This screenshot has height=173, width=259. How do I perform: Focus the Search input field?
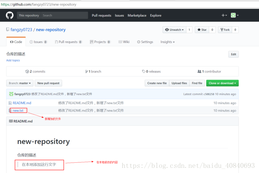[x=64, y=15]
